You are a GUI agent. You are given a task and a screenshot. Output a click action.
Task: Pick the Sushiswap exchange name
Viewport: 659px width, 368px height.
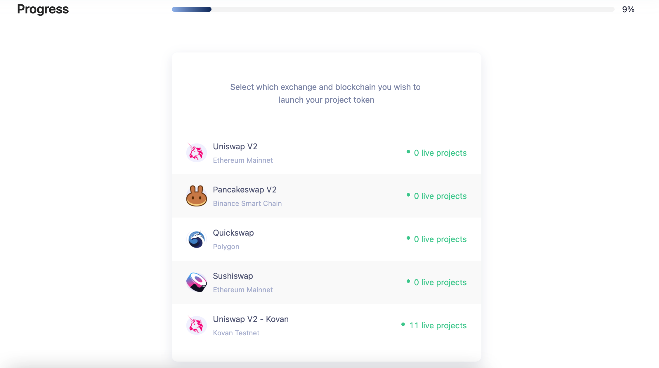coord(233,276)
